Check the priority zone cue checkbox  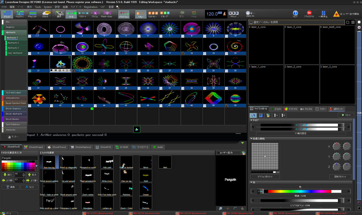point(251,22)
